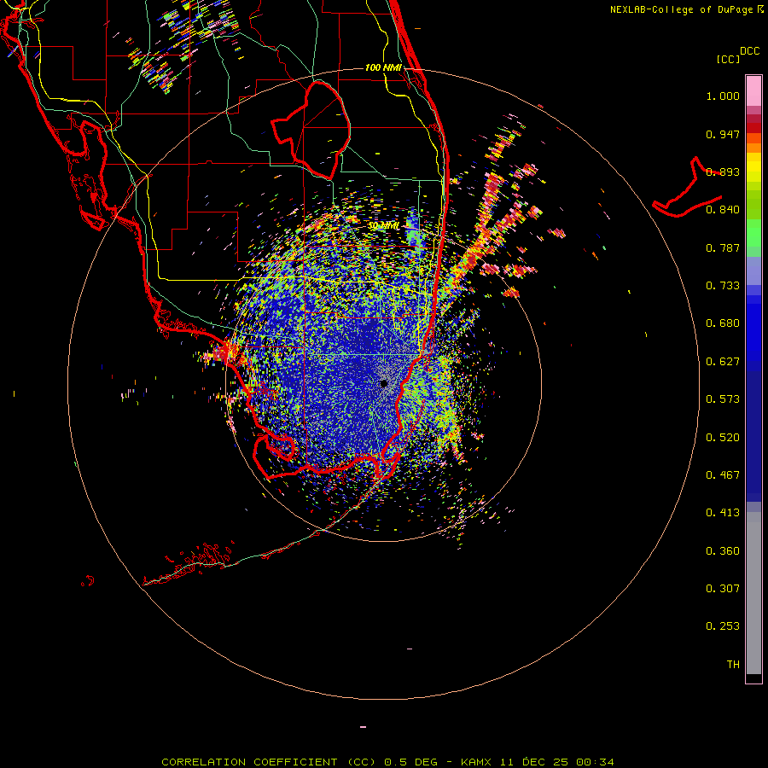Click the 0.947 color scale value
The image size is (768, 768).
tap(723, 134)
